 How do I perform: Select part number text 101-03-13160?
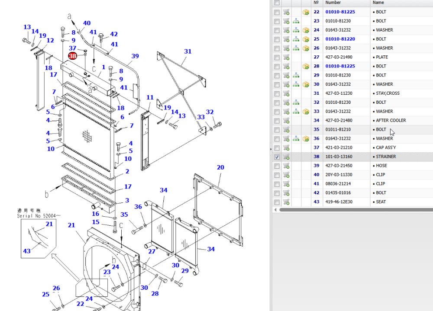tap(338, 157)
